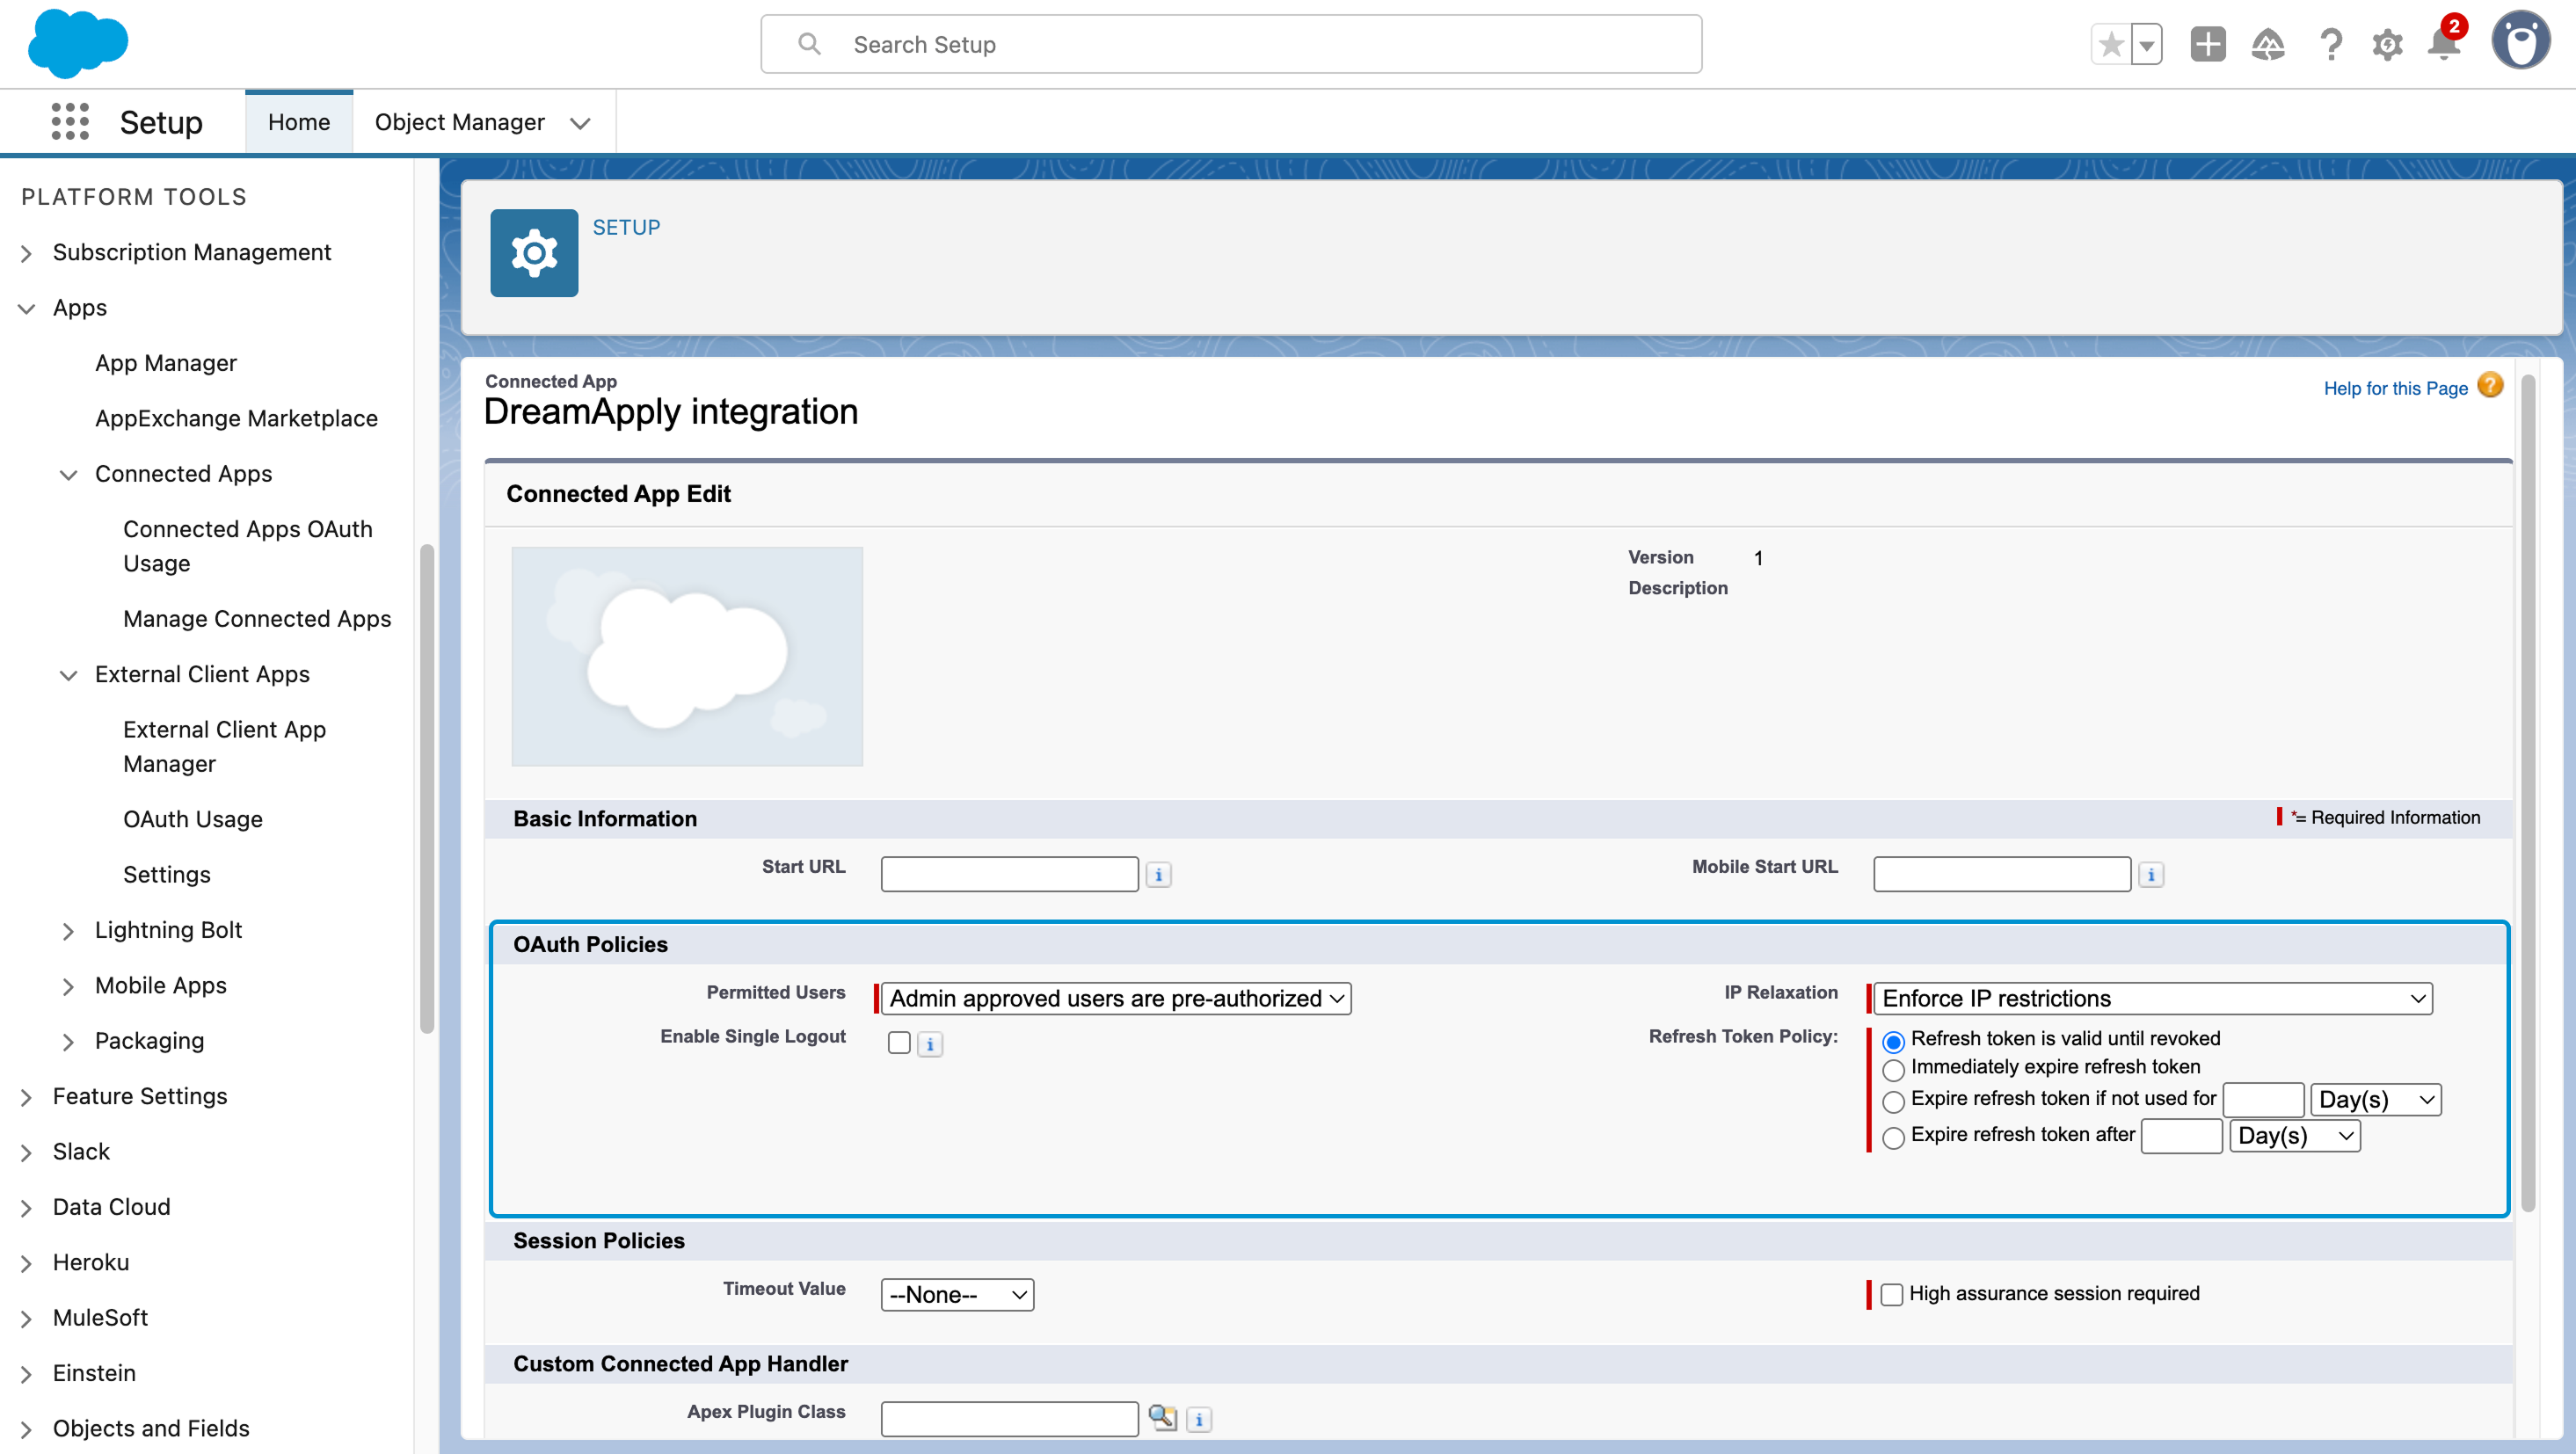Open the IP Relaxation dropdown
Image resolution: width=2576 pixels, height=1454 pixels.
(x=2153, y=998)
